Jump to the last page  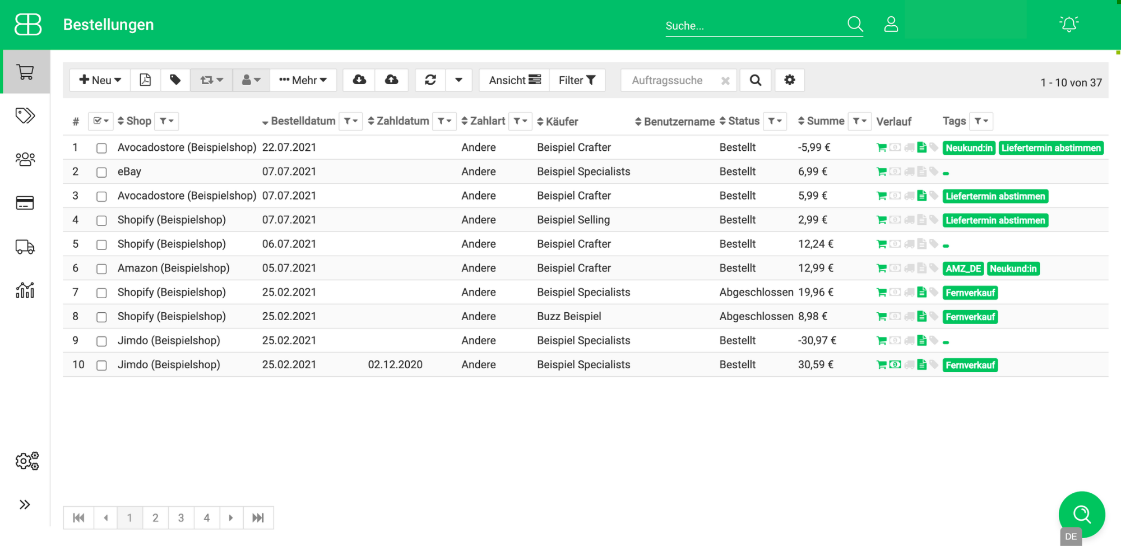click(258, 517)
